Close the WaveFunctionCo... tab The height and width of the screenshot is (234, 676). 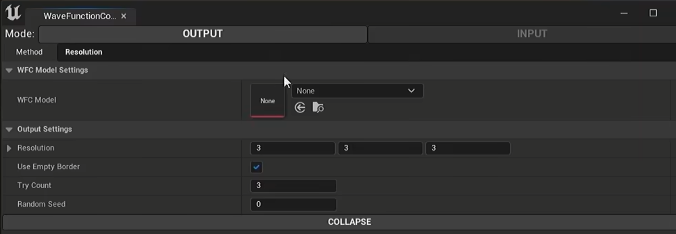(124, 16)
